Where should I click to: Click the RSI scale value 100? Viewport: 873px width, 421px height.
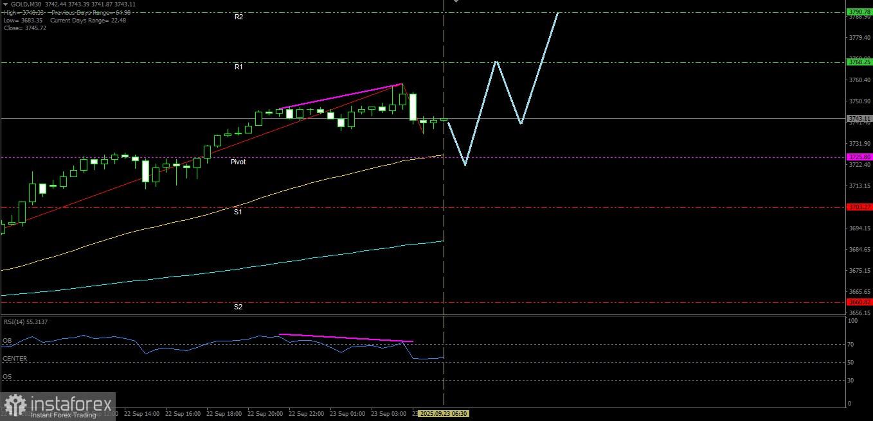pos(854,321)
